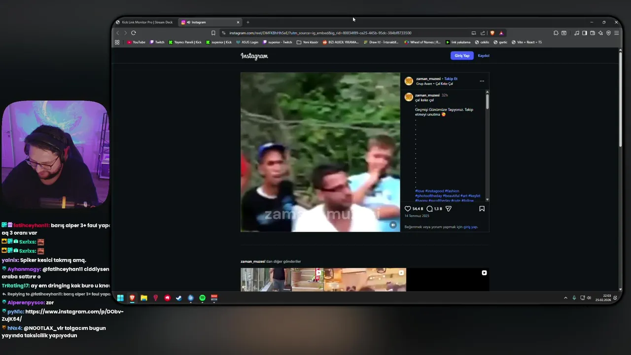Screen dimensions: 631x355
Task: Open the Windows Start menu
Action: (x=120, y=298)
